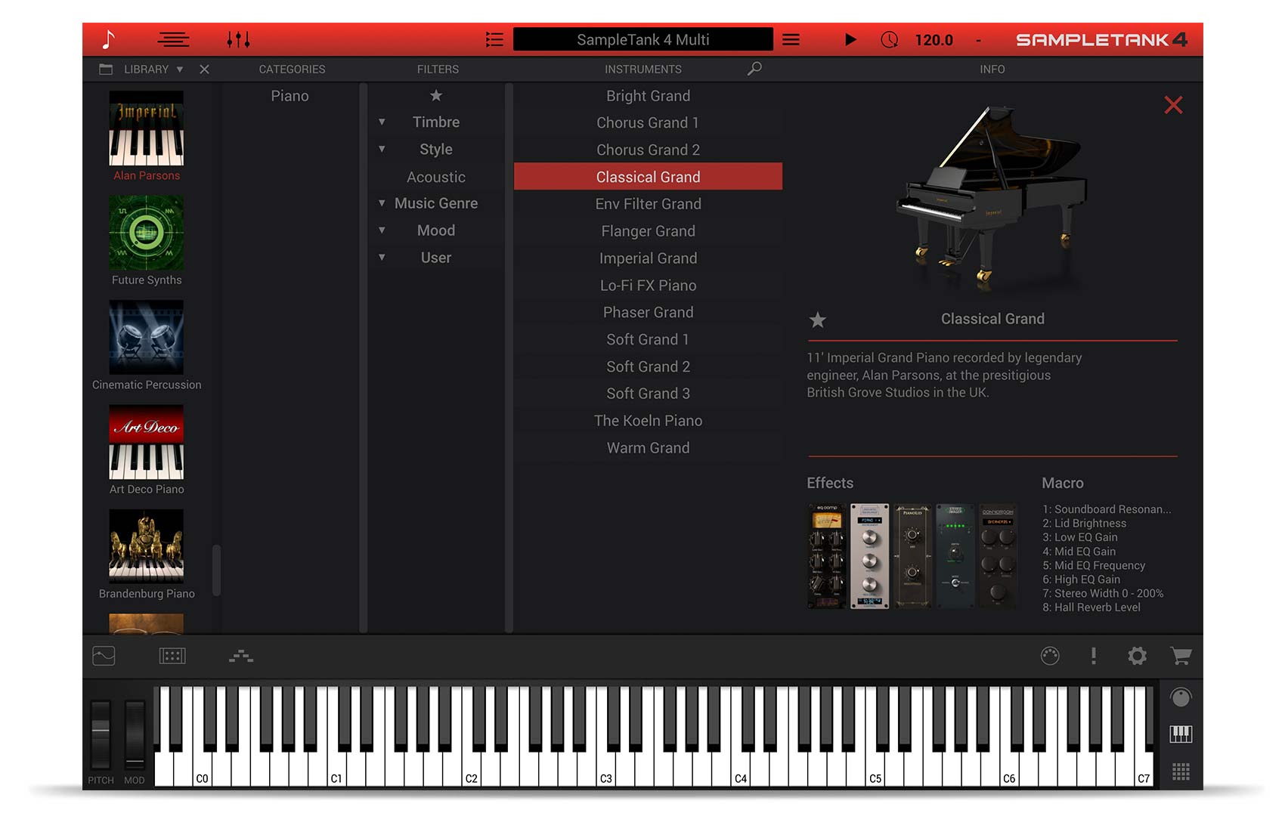
Task: Open the hamburger menu next to multi name
Action: [791, 39]
